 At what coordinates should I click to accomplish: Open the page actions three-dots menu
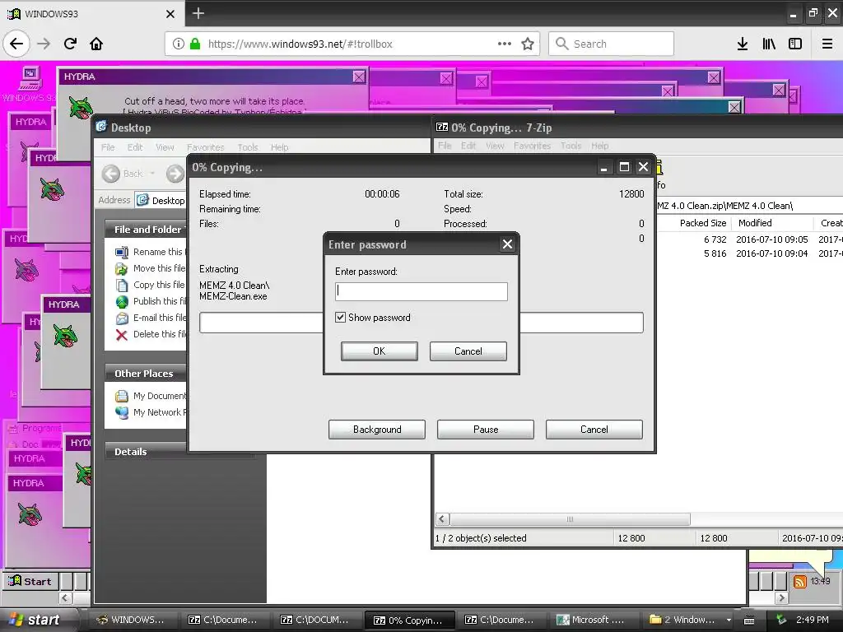coord(505,44)
